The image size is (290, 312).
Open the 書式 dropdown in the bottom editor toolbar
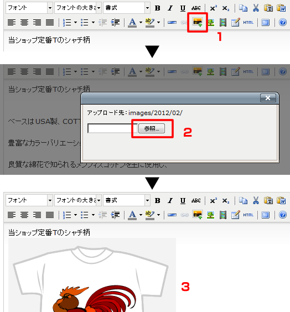click(127, 200)
